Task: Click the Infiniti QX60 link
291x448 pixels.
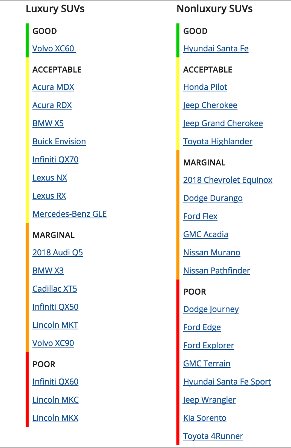Action: pyautogui.click(x=55, y=382)
